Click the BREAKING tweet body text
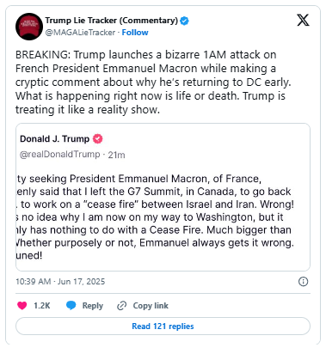 [x=153, y=82]
